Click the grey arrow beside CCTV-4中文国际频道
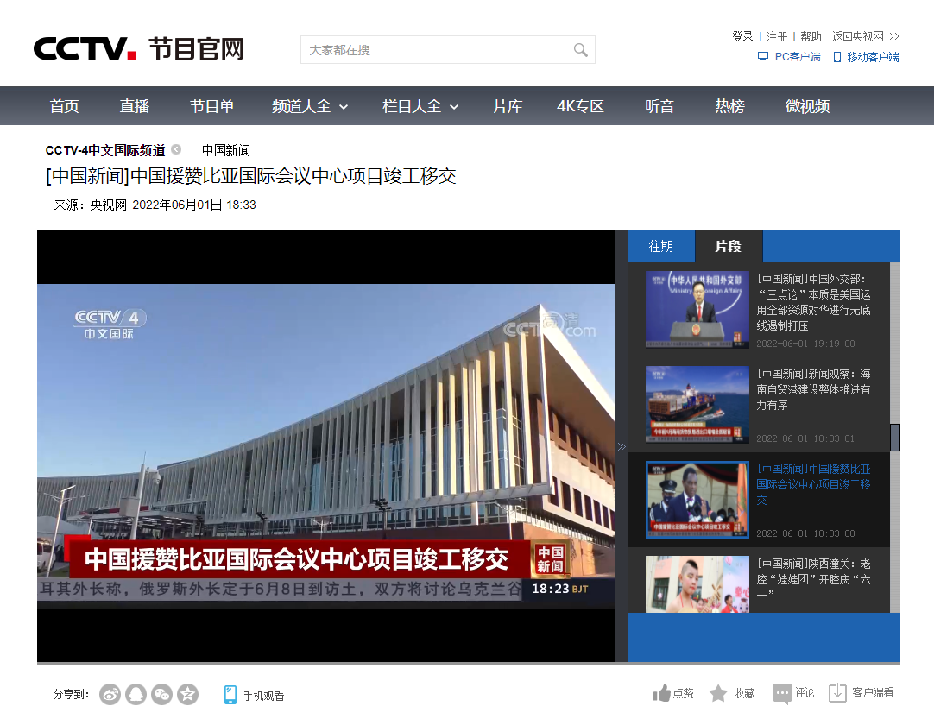This screenshot has height=719, width=934. tap(176, 149)
